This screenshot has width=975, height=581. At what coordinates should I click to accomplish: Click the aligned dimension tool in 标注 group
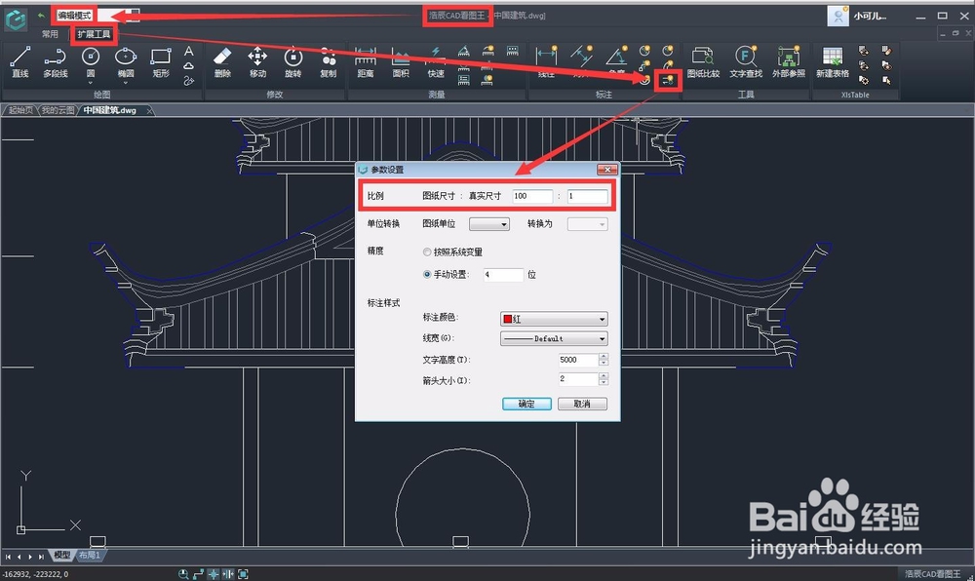(x=581, y=60)
